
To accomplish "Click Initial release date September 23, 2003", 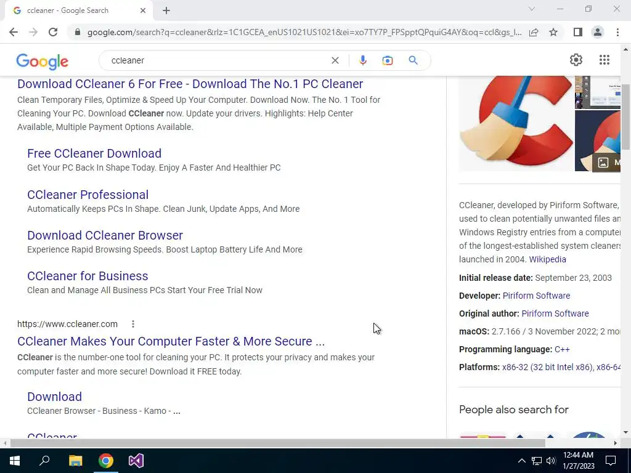I will pyautogui.click(x=535, y=278).
